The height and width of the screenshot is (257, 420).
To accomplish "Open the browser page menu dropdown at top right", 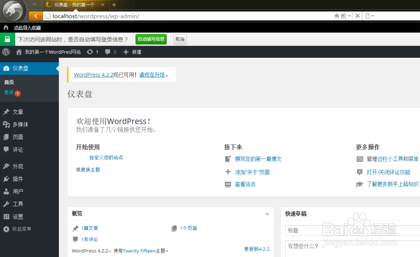I will point(369,16).
